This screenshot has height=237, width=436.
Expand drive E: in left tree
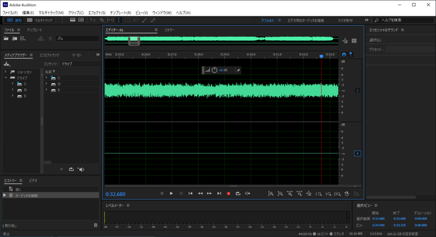coord(13,96)
